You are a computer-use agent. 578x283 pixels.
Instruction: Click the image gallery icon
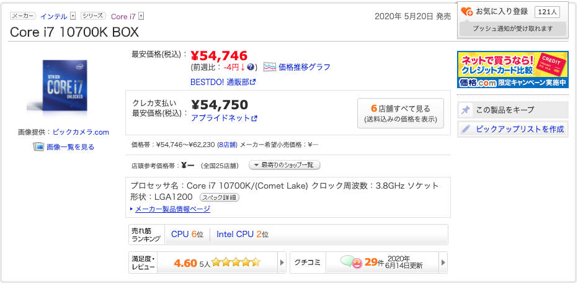point(38,147)
